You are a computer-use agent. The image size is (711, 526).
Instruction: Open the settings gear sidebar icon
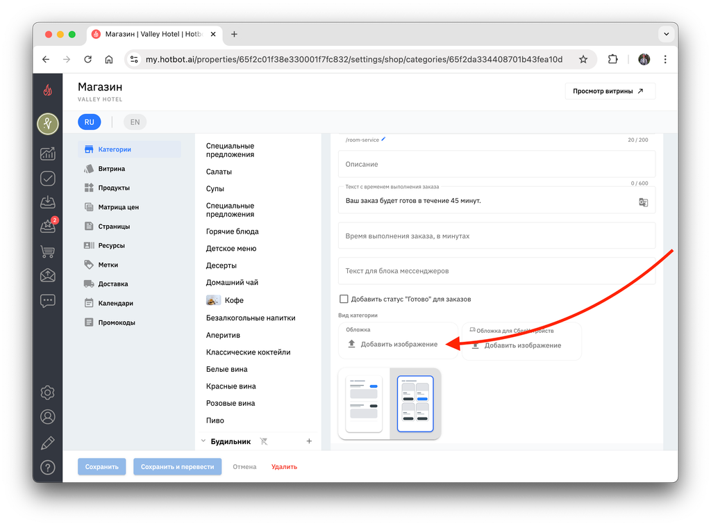pyautogui.click(x=48, y=393)
